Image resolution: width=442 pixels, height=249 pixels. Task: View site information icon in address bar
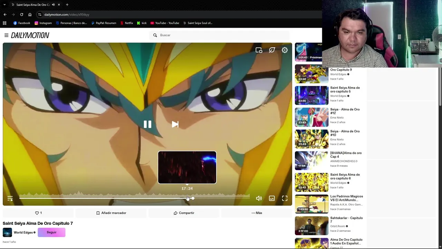pos(40,15)
